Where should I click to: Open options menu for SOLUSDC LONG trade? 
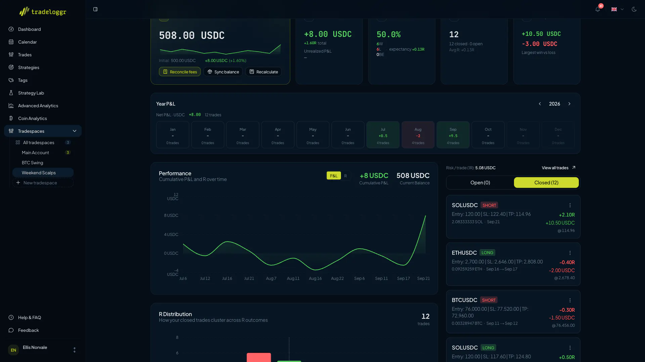coord(570,348)
